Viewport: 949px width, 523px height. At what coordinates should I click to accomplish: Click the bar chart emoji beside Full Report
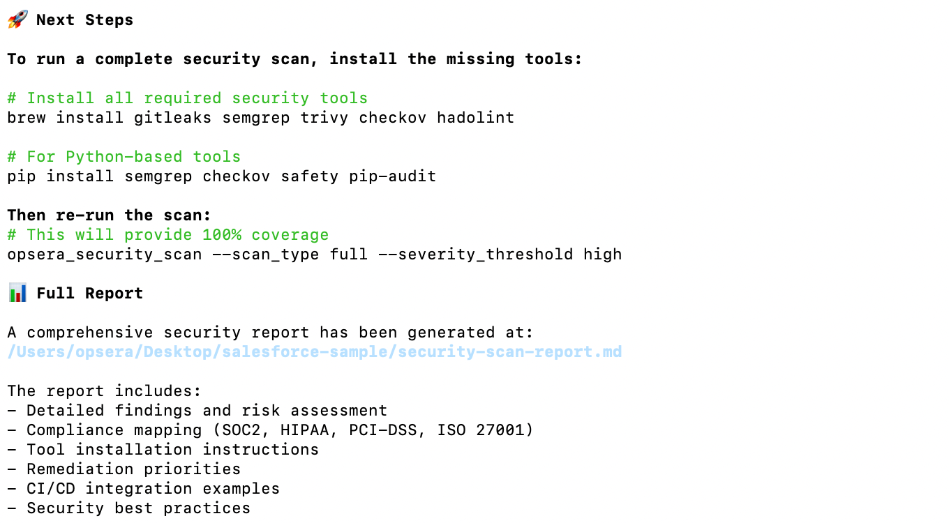17,293
